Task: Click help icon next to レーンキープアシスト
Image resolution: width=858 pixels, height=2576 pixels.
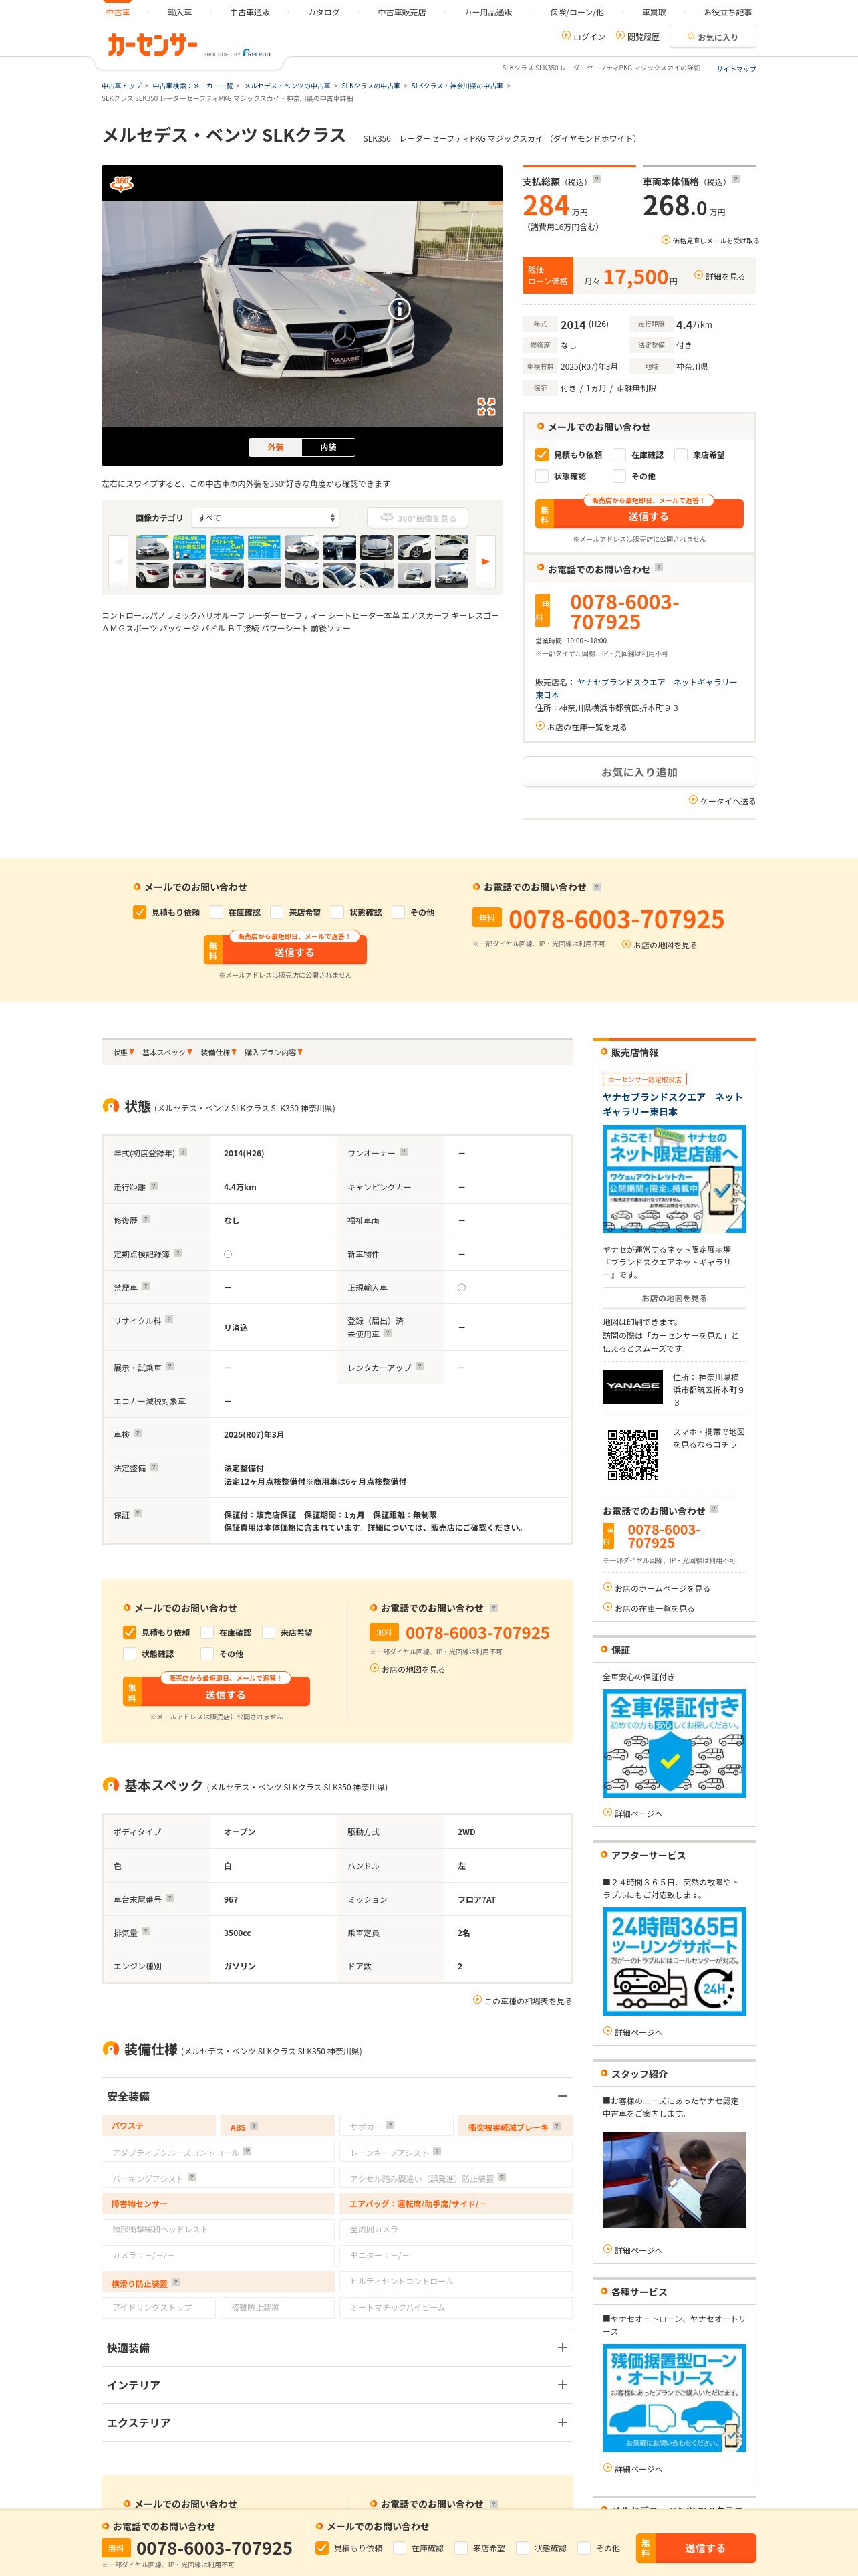Action: pyautogui.click(x=436, y=2151)
